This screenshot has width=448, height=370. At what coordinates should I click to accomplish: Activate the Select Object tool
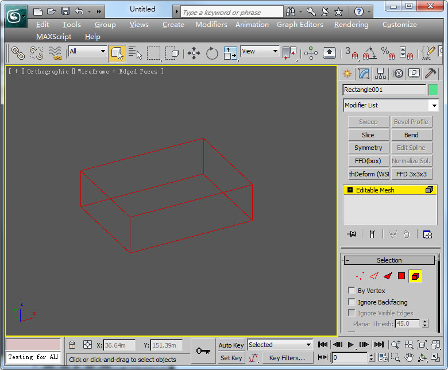coord(117,53)
